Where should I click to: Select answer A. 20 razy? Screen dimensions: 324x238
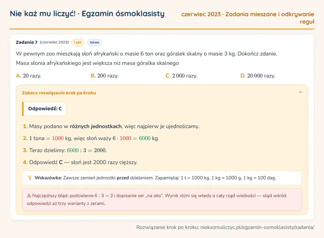pyautogui.click(x=28, y=76)
